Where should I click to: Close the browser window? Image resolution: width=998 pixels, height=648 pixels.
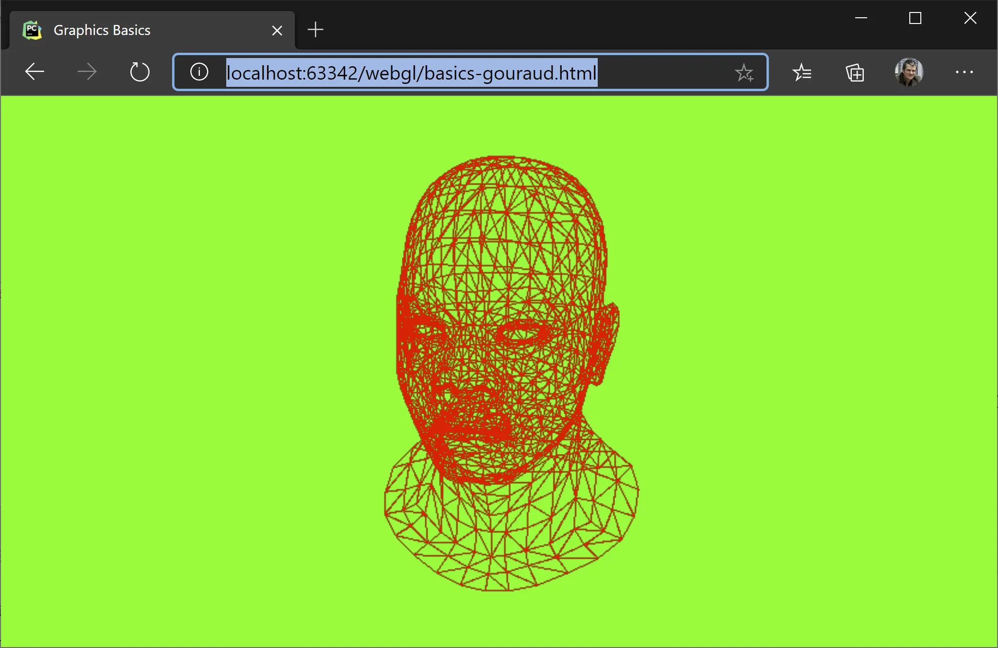[x=970, y=18]
